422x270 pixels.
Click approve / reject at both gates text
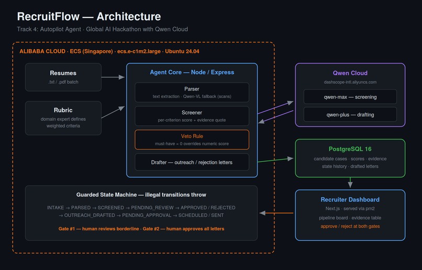350,226
